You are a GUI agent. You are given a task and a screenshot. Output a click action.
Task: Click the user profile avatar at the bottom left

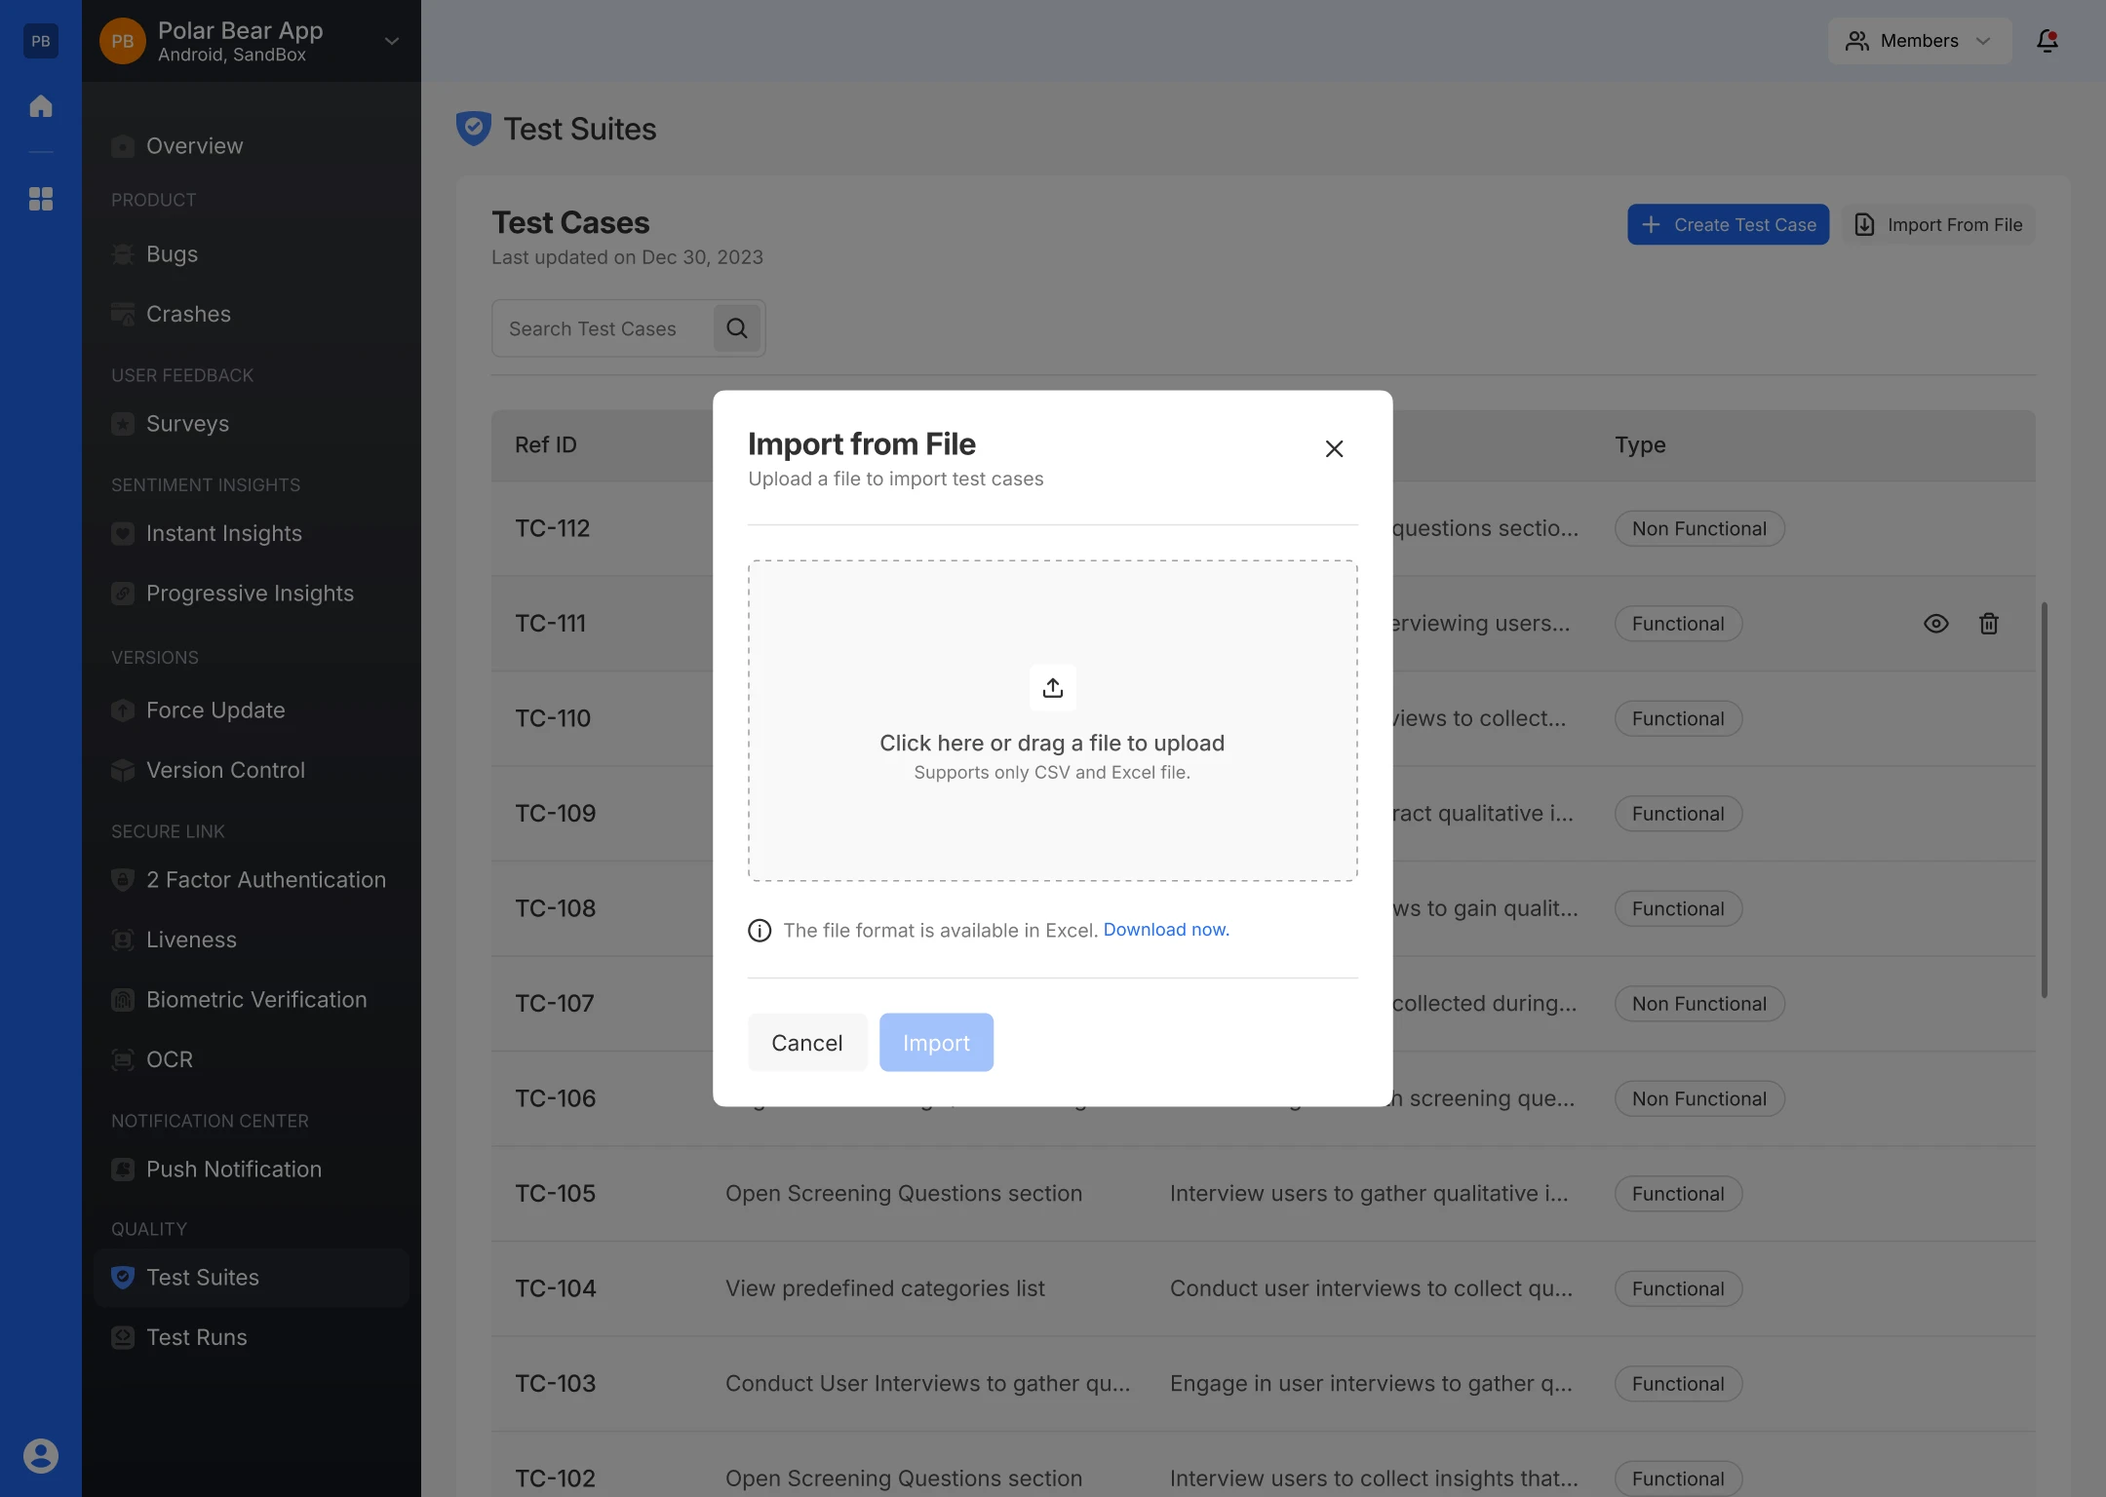click(41, 1455)
